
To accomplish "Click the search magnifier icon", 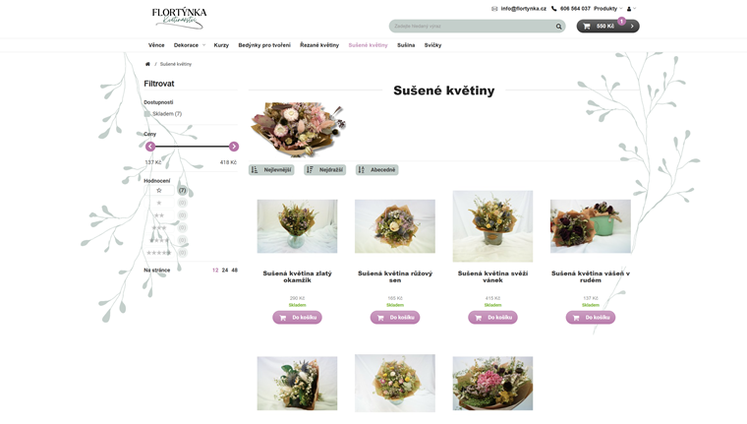I will pos(559,27).
